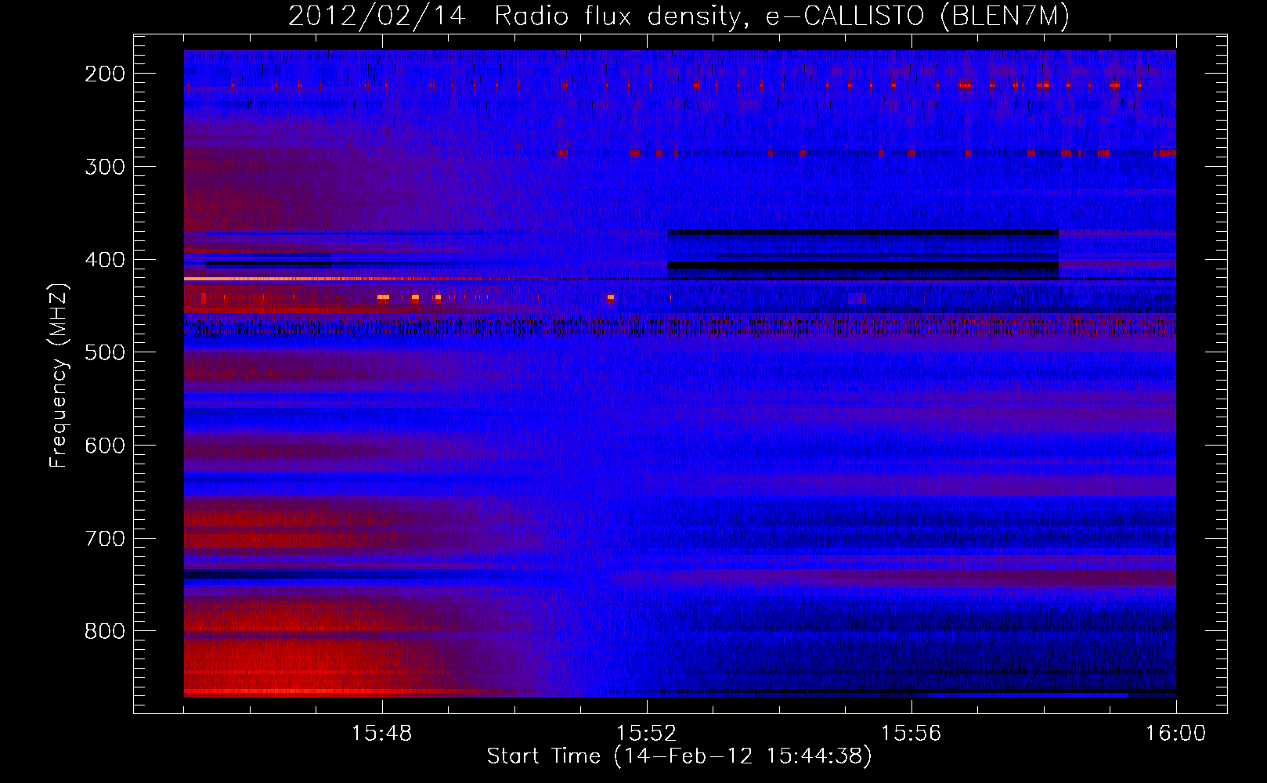Click the 15:48 time tick label
Viewport: 1267px width, 783px height.
point(382,734)
